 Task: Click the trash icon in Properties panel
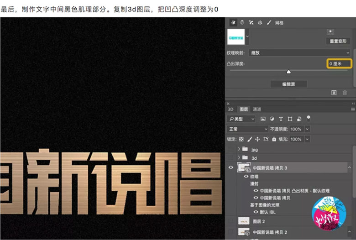[345, 93]
